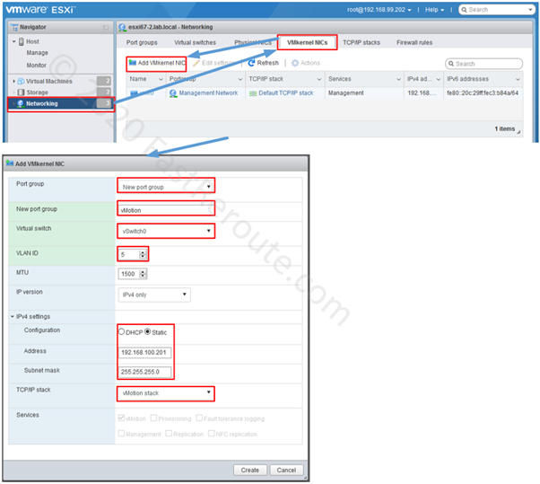Click the Virtual Machines icon in Navigator
The width and height of the screenshot is (540, 484).
click(x=21, y=82)
